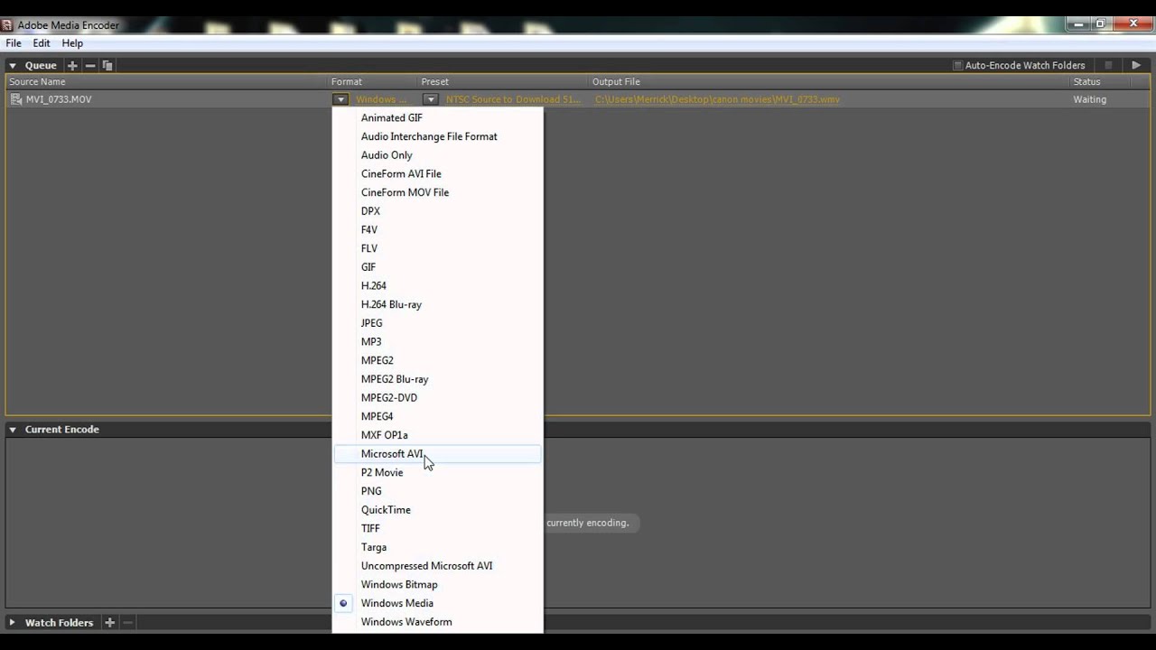Click the Add Source plus icon in Queue
This screenshot has height=650, width=1156.
72,65
